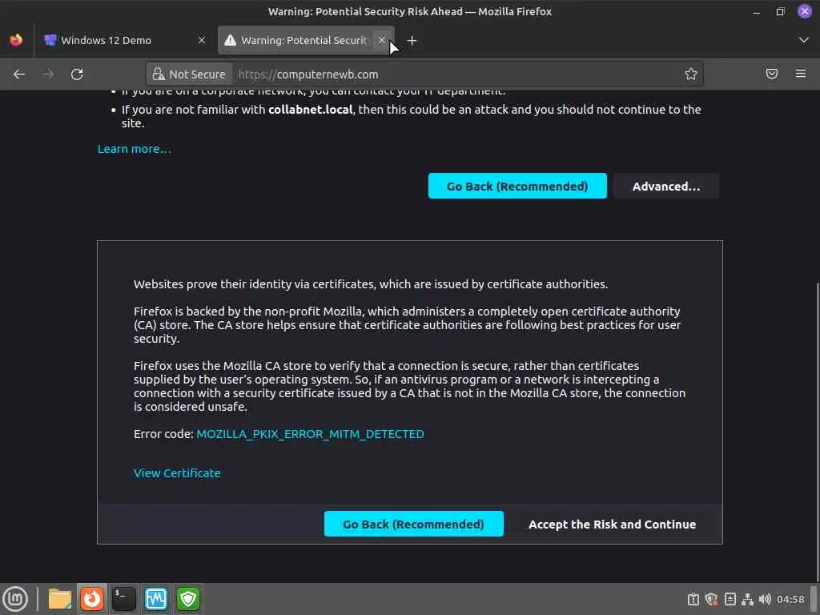The height and width of the screenshot is (615, 820).
Task: Click the page-like tray icon beside the network icon
Action: point(730,599)
